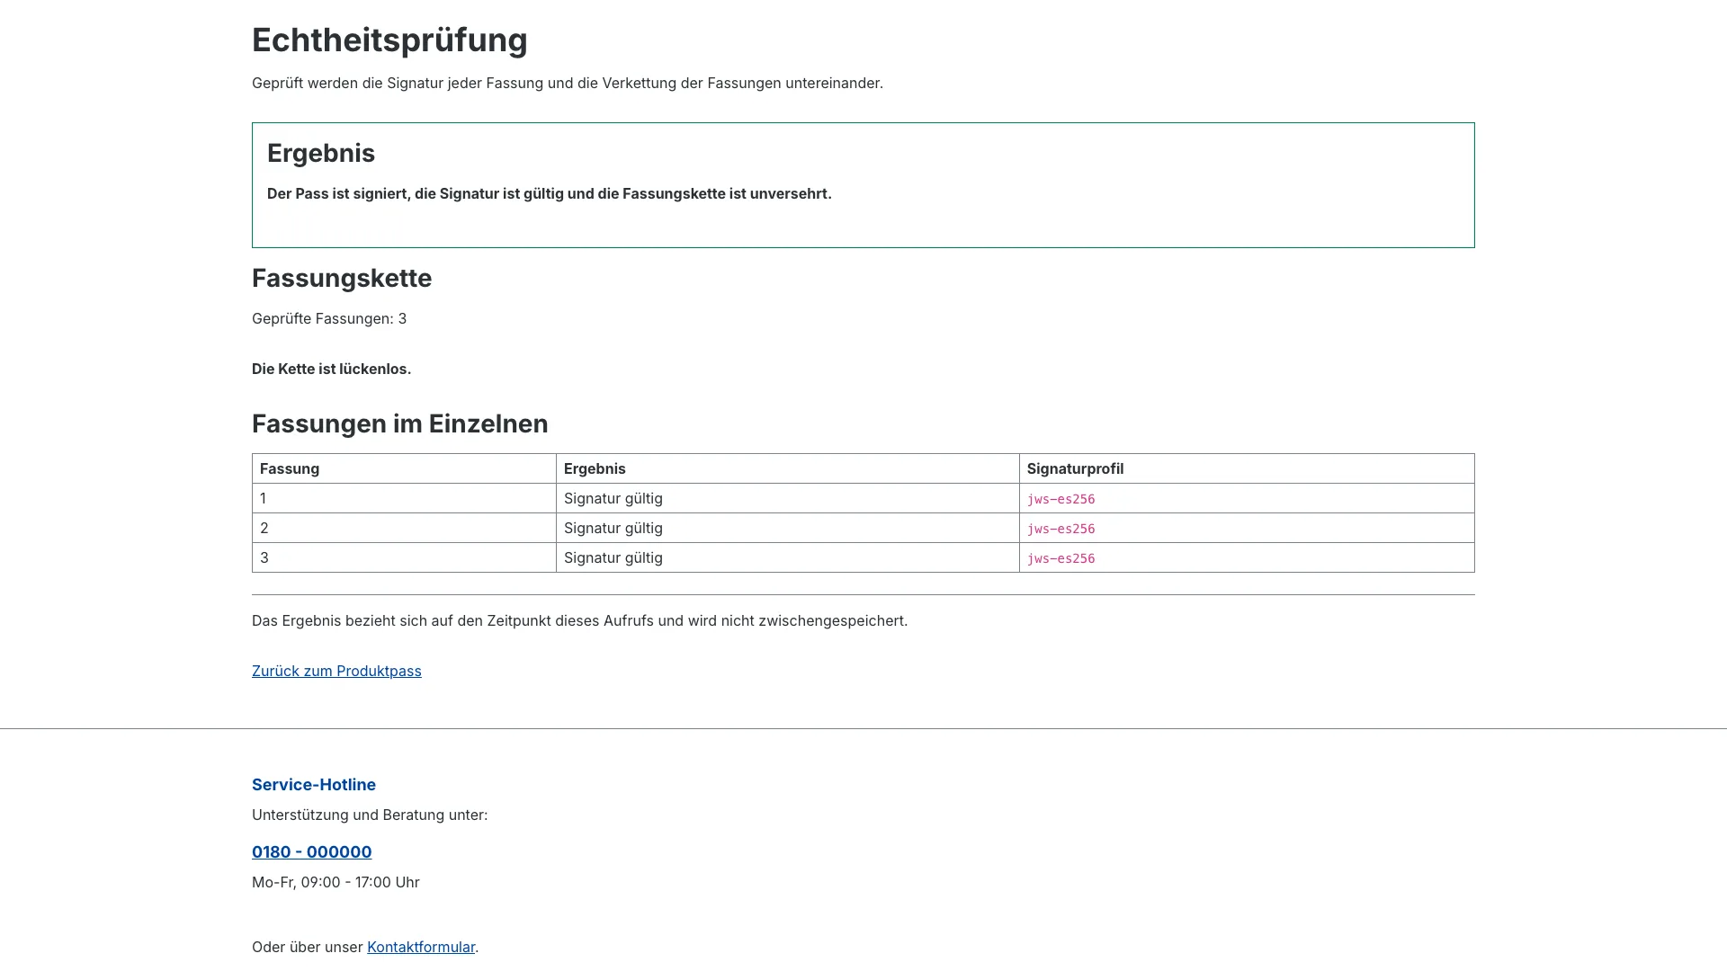This screenshot has width=1727, height=971.
Task: Click 'jws-es256' profile in row 2
Action: tap(1060, 529)
